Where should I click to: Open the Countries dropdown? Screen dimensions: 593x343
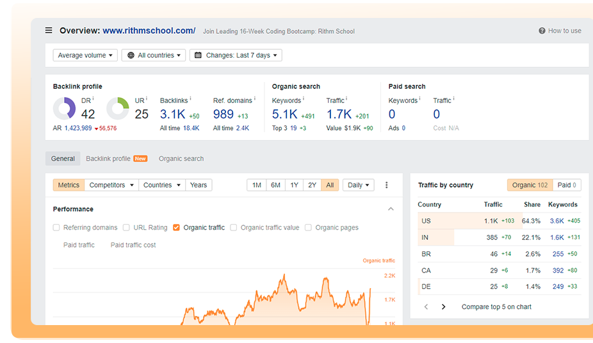click(162, 185)
